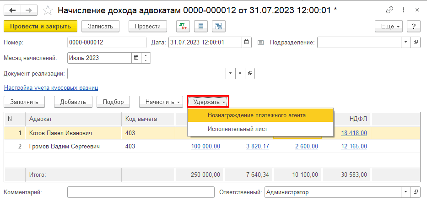Open the Ответственный dropdown list
The image size is (427, 202).
(x=405, y=192)
